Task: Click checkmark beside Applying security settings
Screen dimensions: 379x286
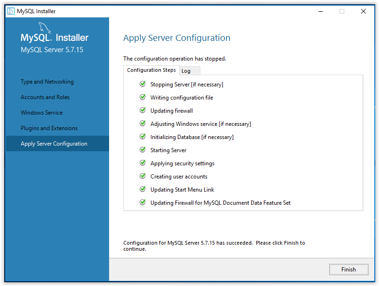Action: (142, 163)
